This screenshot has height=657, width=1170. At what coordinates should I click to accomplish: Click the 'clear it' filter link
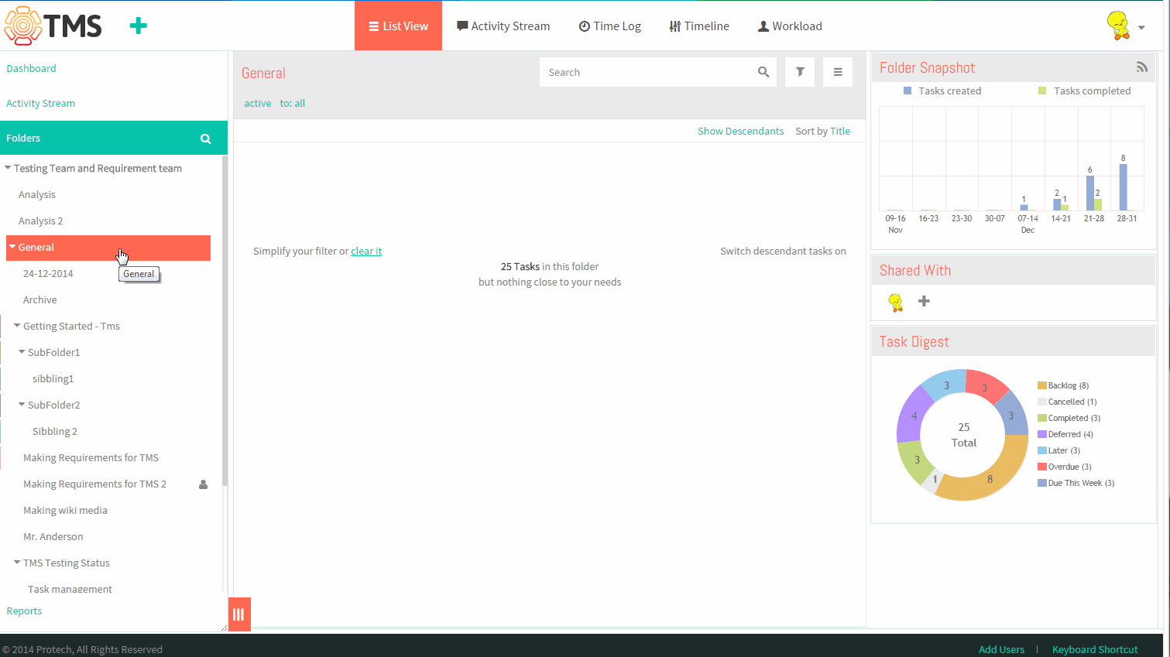pos(366,251)
